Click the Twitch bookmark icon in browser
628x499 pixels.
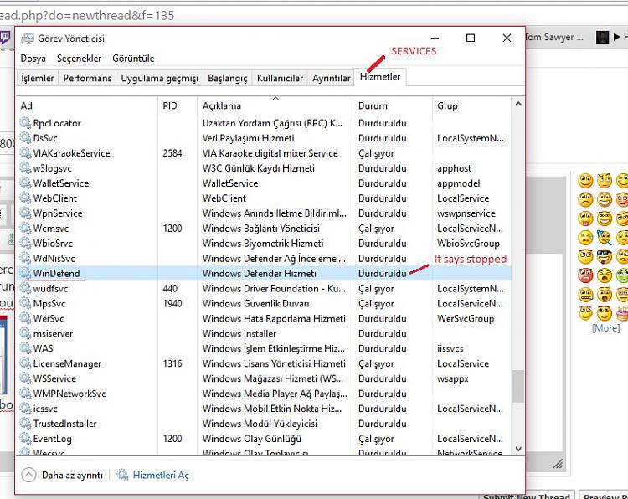pos(5,37)
